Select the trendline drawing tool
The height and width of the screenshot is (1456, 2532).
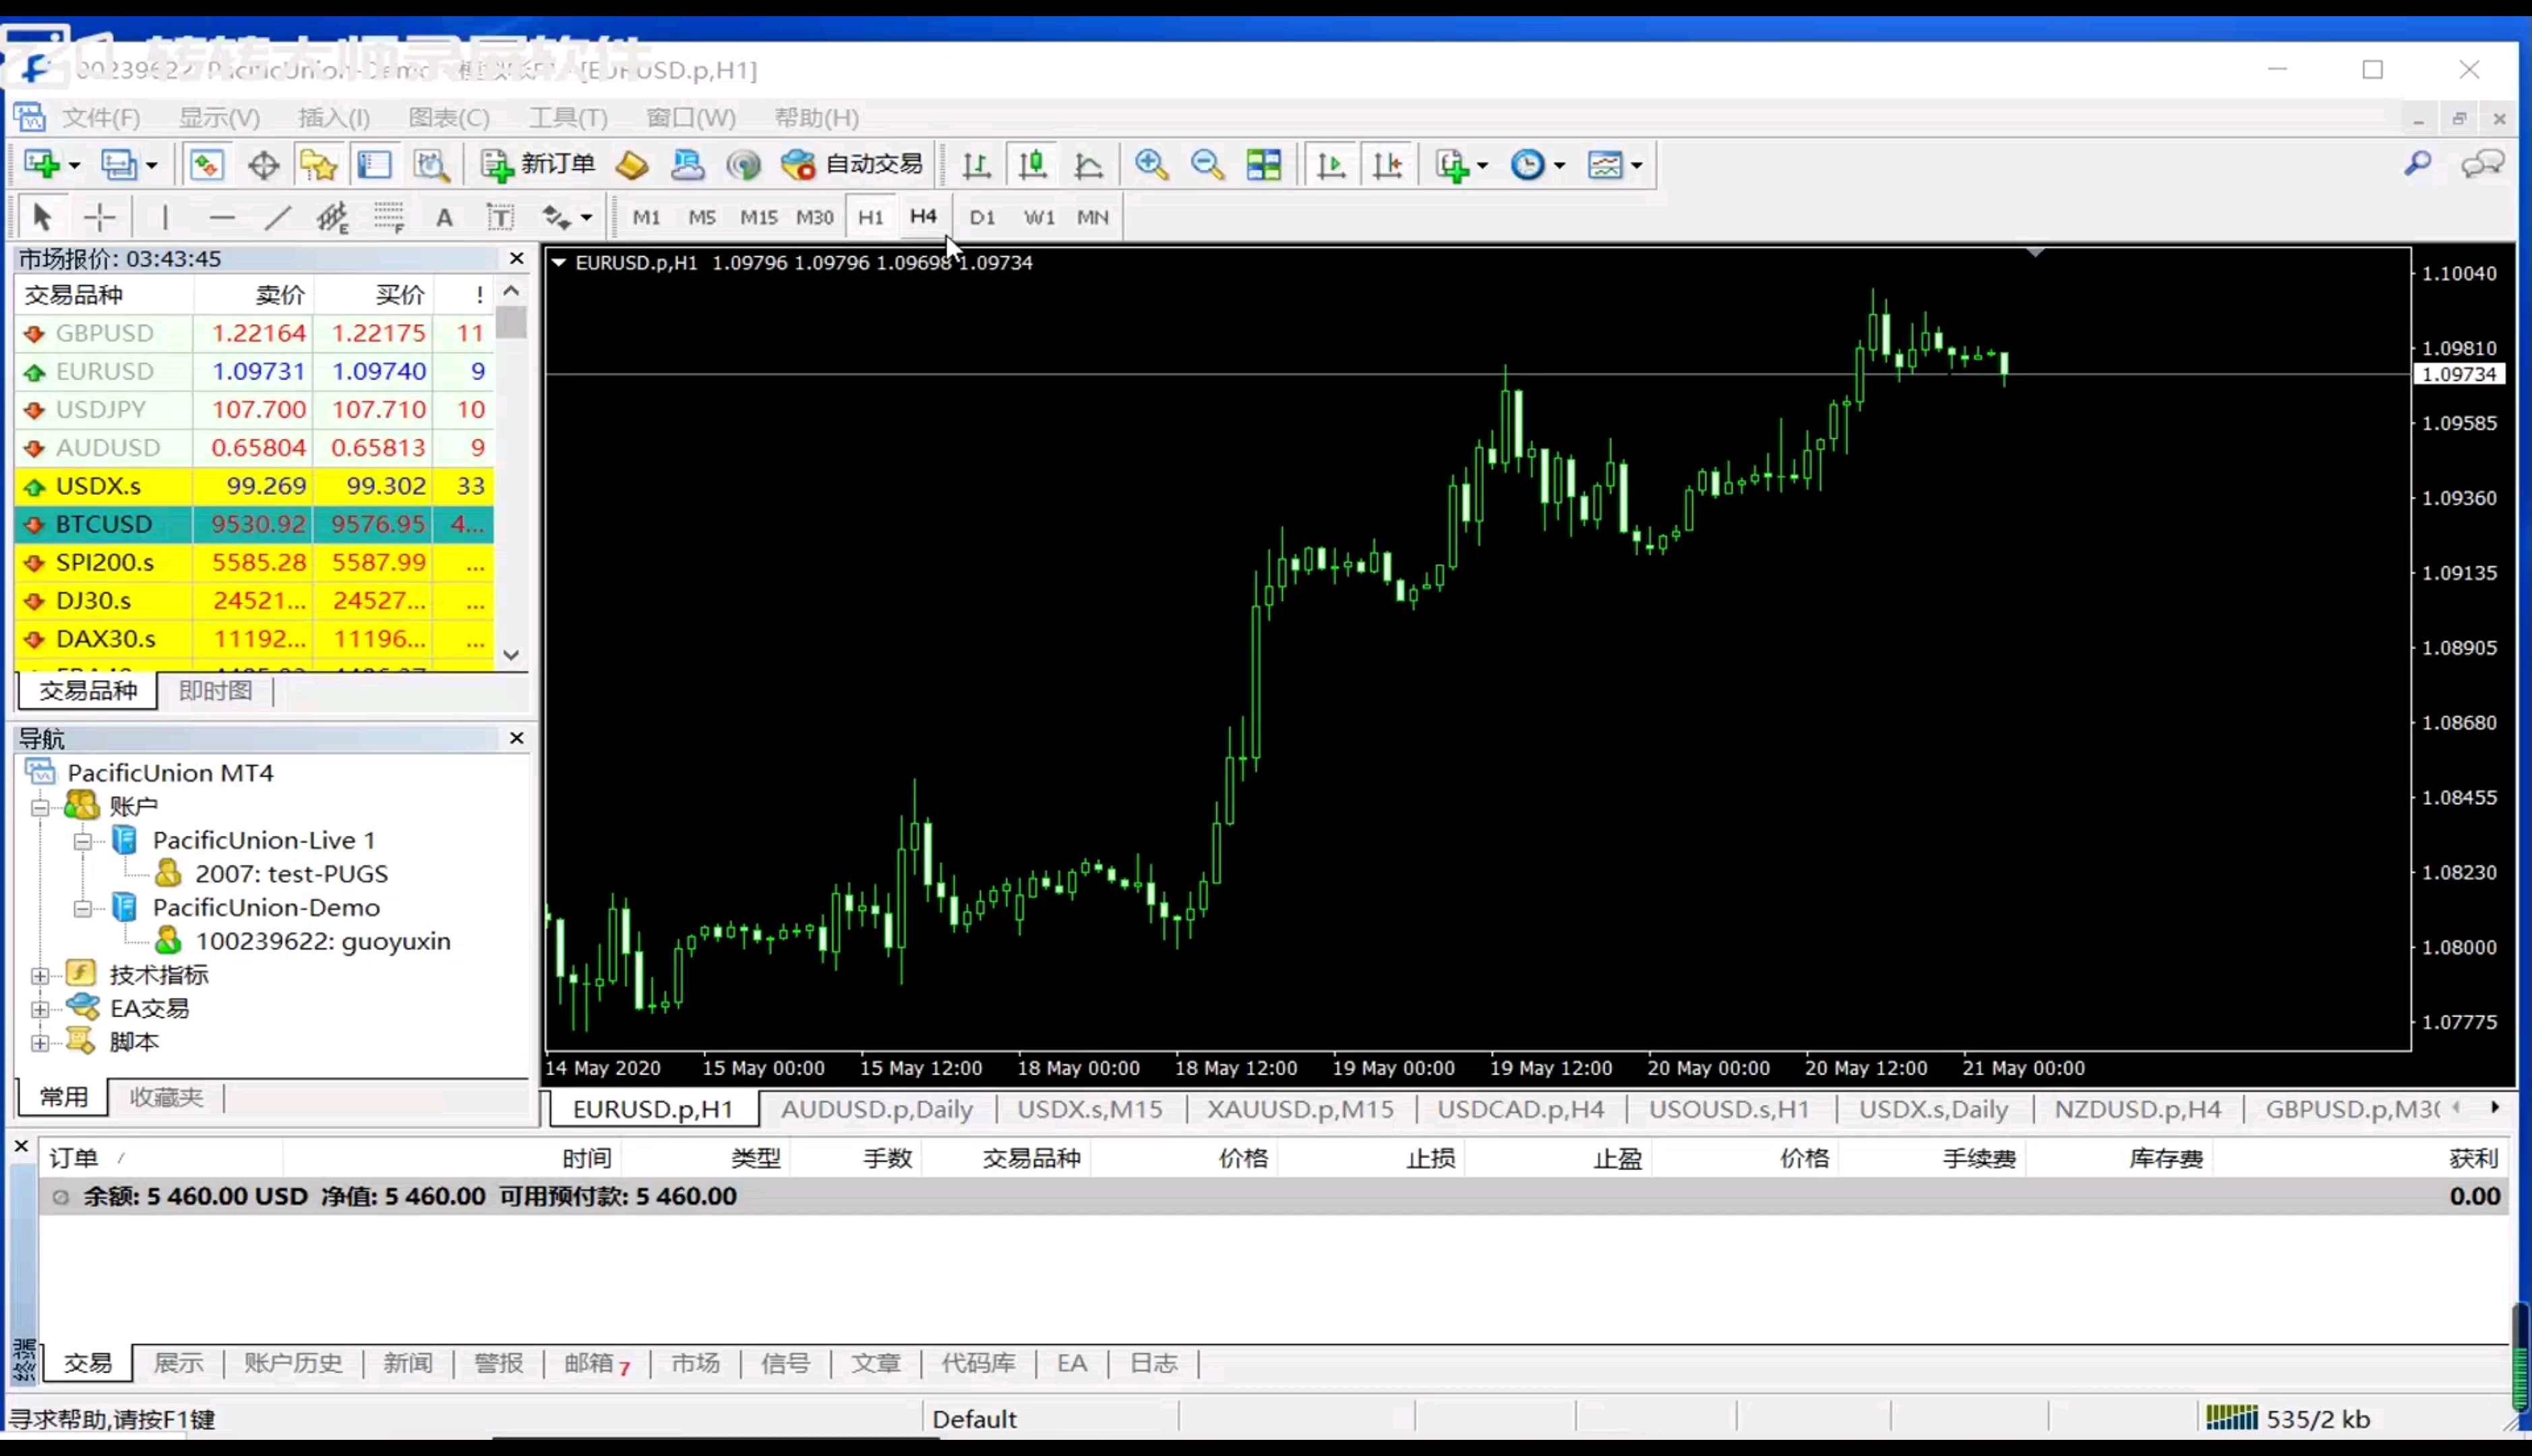pyautogui.click(x=277, y=217)
